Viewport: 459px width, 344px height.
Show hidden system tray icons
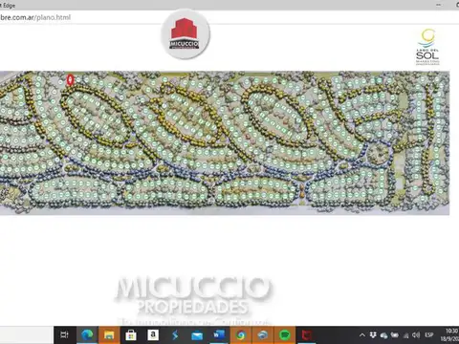[362, 335]
